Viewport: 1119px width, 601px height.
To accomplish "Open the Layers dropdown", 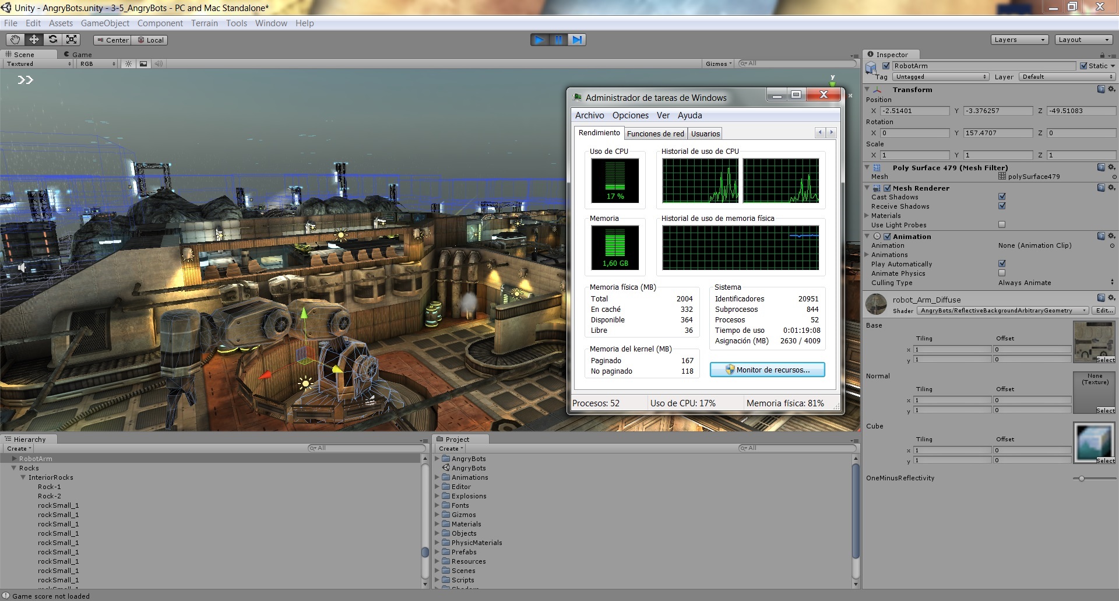I will coord(1019,40).
